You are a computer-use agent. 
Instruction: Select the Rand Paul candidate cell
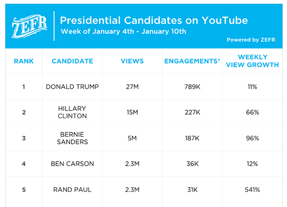[x=72, y=190]
